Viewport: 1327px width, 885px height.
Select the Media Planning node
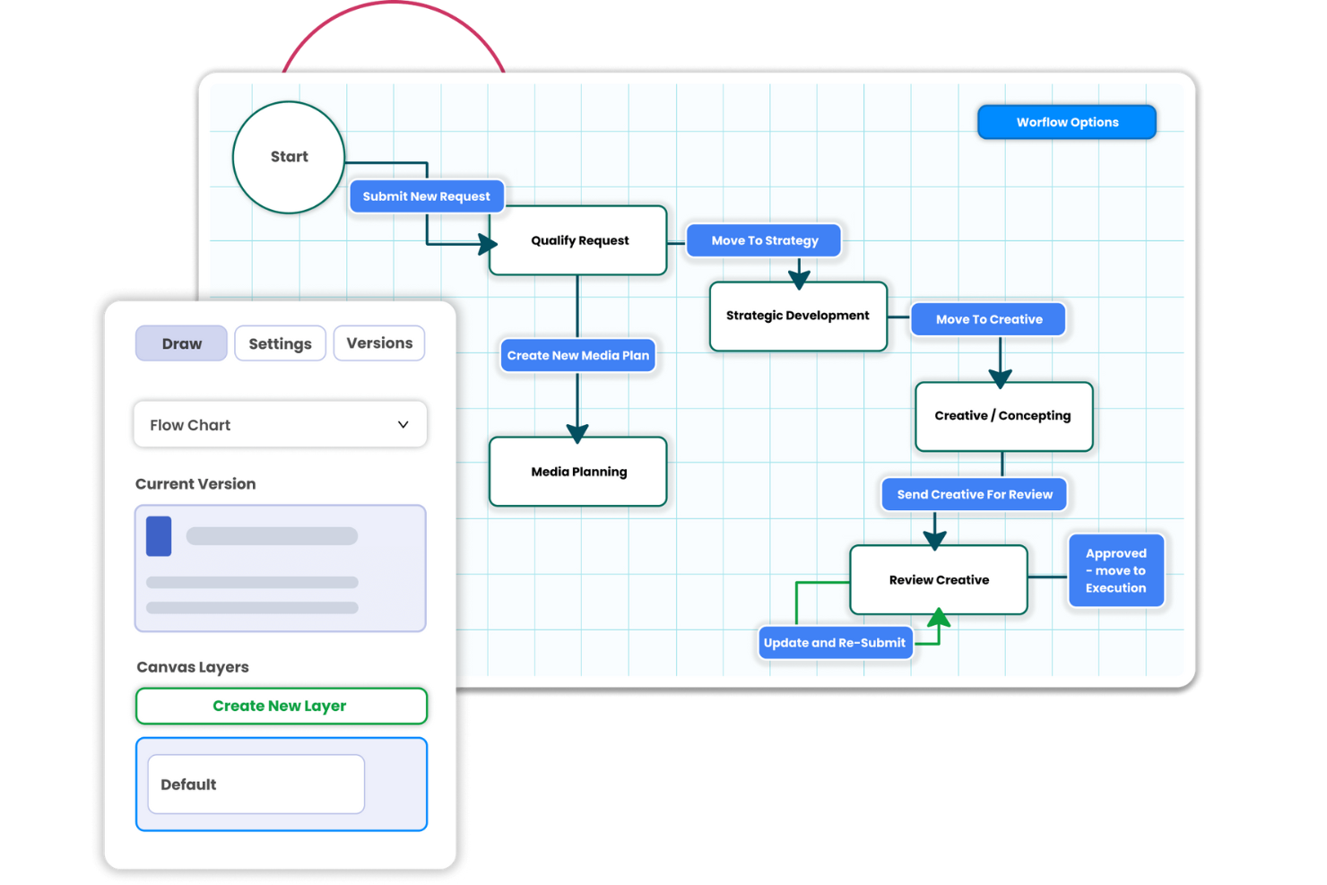(578, 472)
